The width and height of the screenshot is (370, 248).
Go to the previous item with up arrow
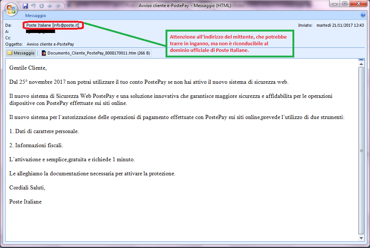pyautogui.click(x=50, y=6)
